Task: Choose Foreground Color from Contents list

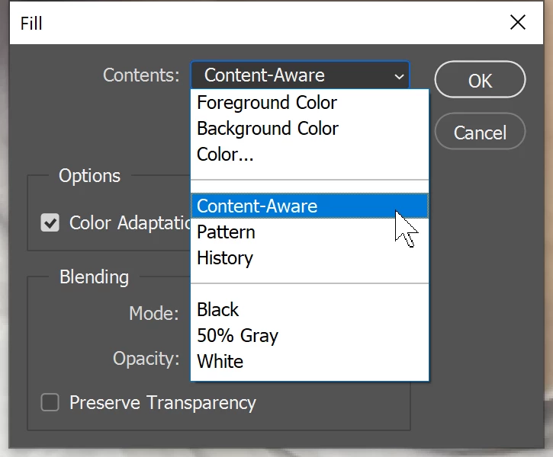Action: (266, 103)
